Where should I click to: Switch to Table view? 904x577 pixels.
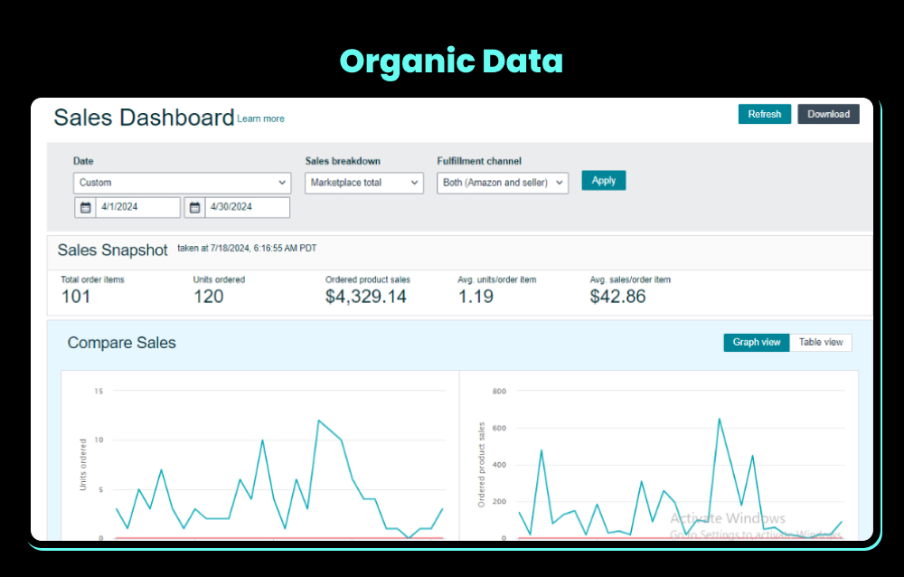coord(820,343)
